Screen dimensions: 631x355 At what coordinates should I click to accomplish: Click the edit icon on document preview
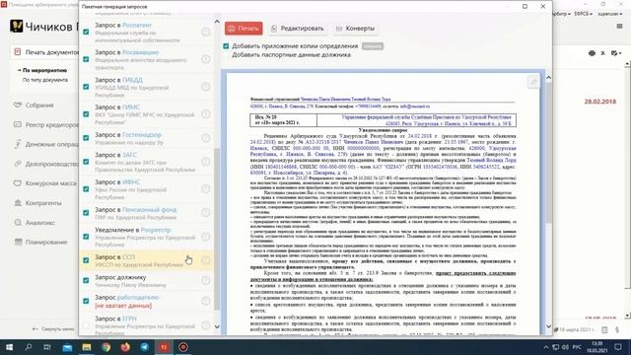533,82
